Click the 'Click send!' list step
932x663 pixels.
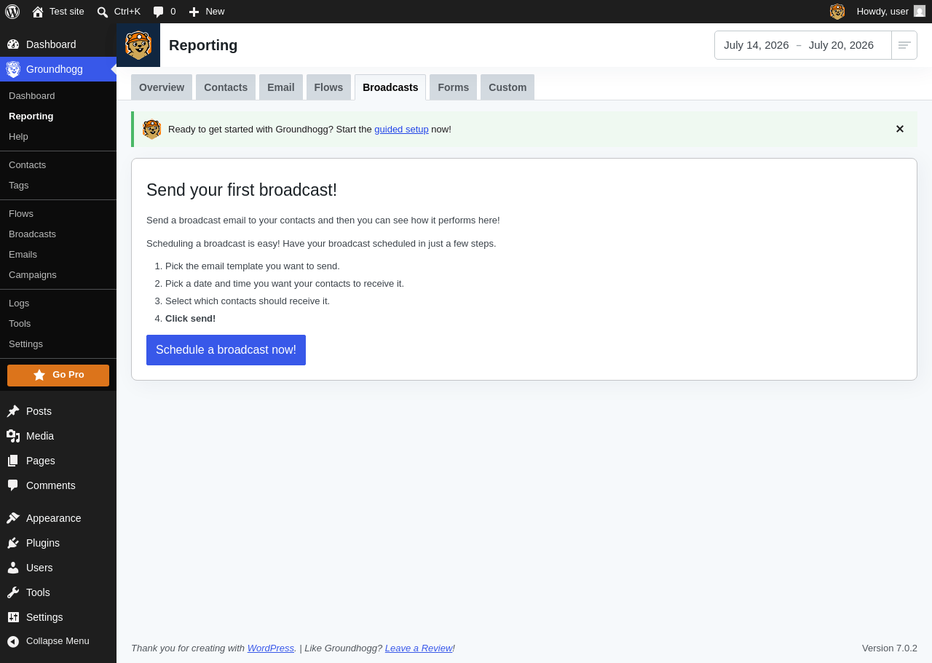point(191,319)
